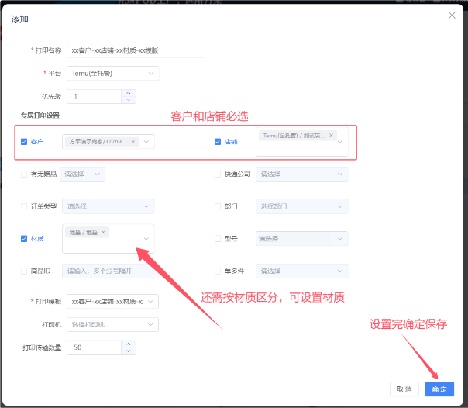
Task: Open the 单多件 dropdown
Action: 301,271
